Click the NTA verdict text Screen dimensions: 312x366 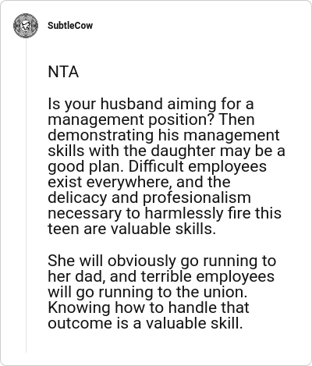63,72
